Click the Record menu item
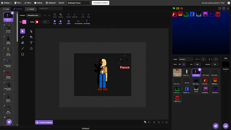 (x=61, y=3)
